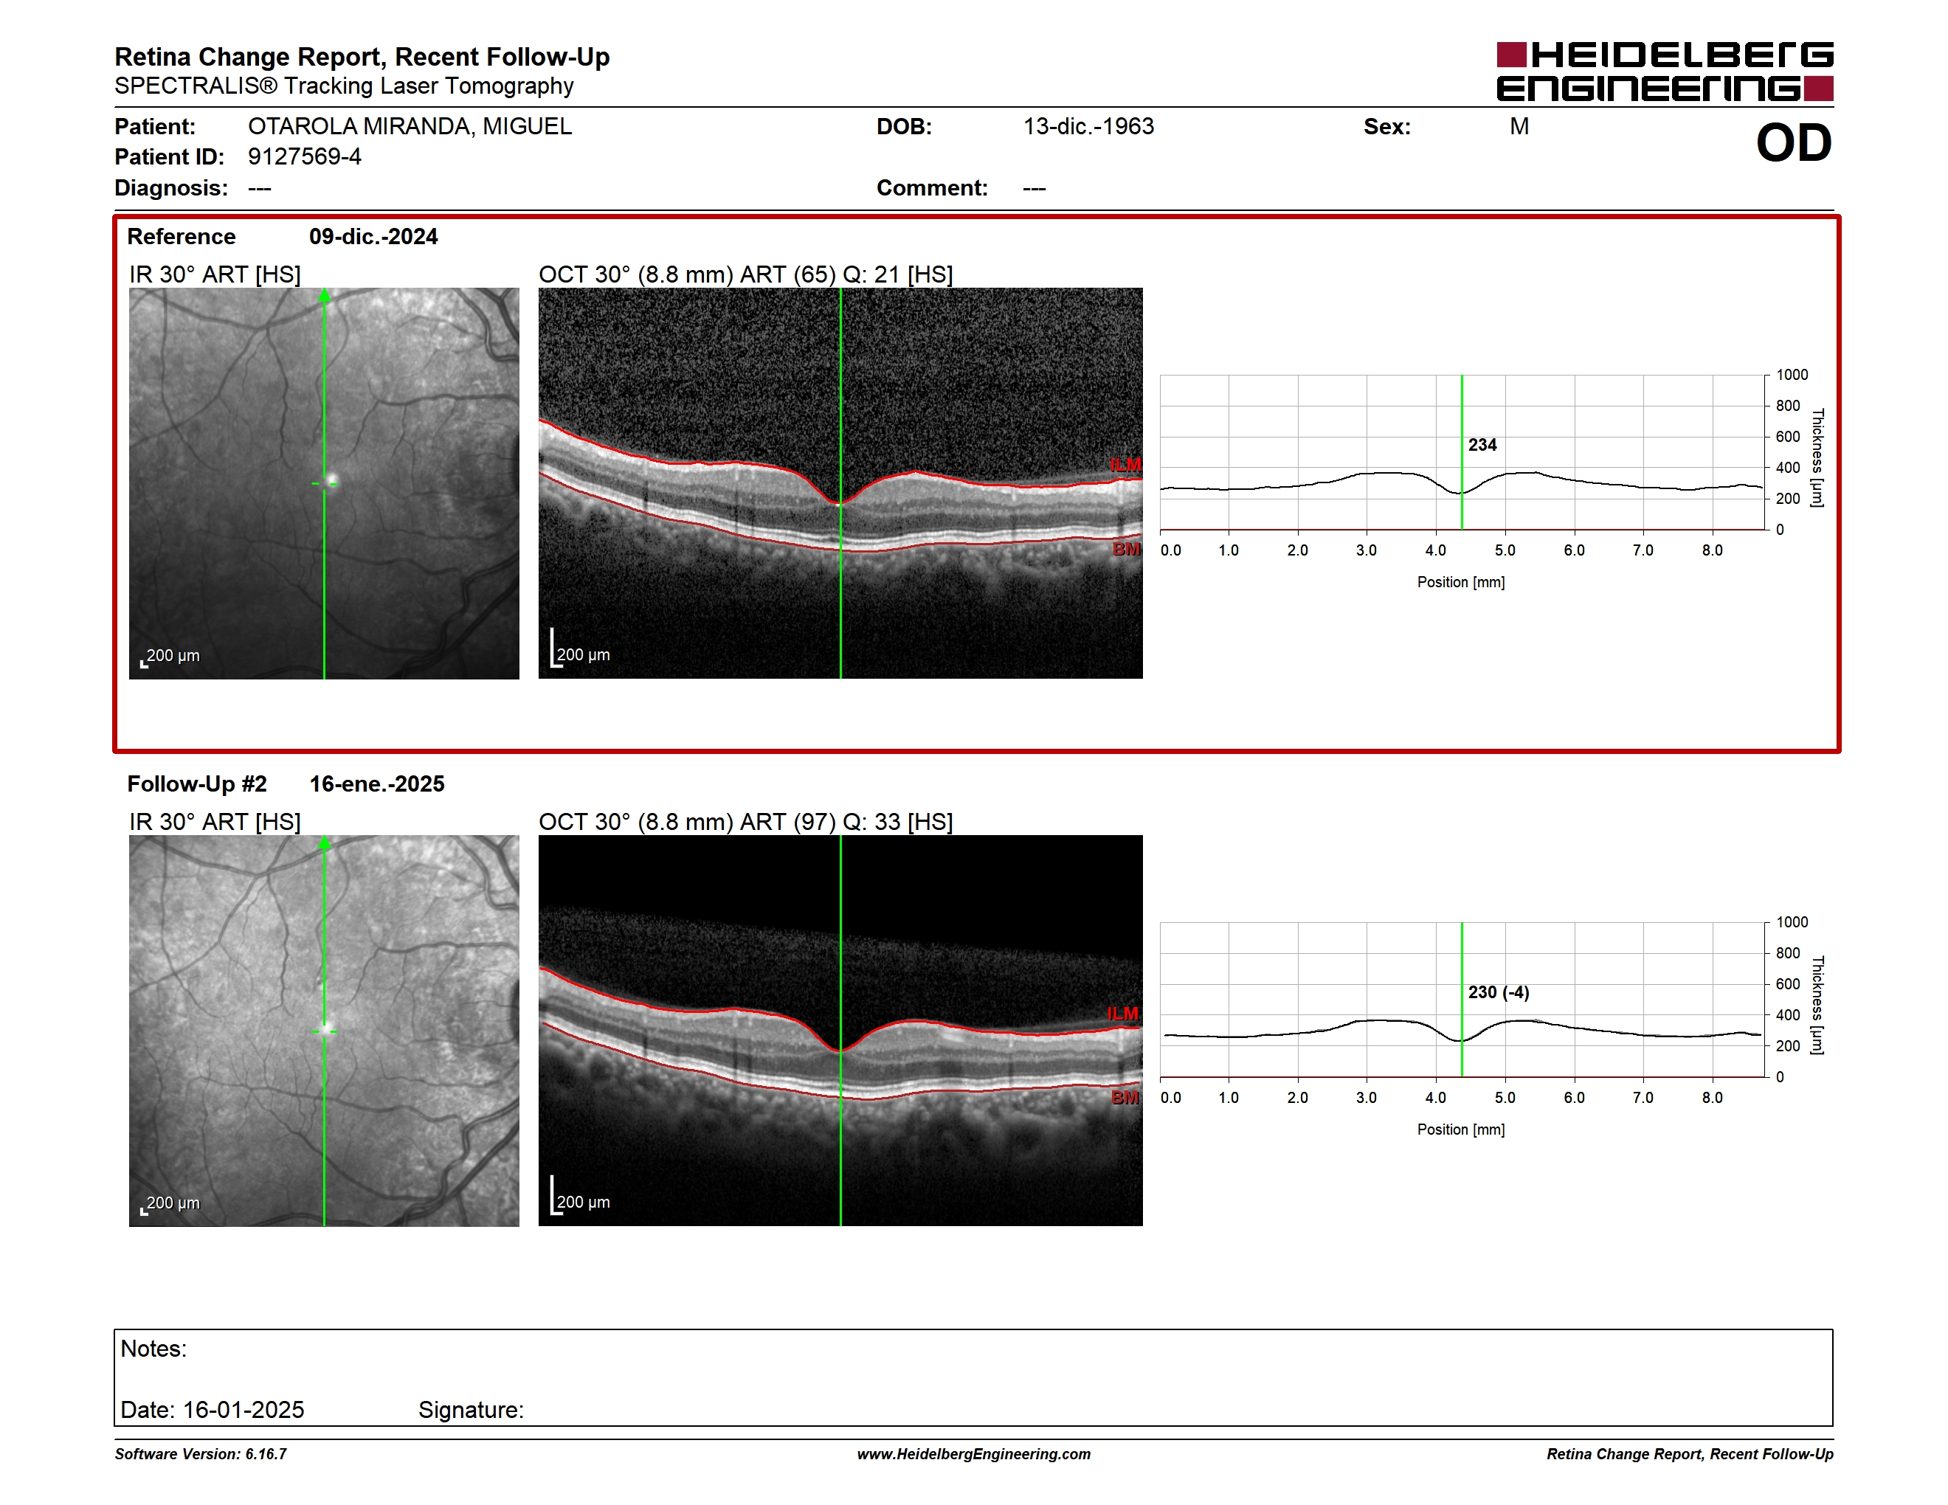This screenshot has height=1505, width=1948.
Task: Click the Follow-Up OCT BM label
Action: (1125, 1098)
